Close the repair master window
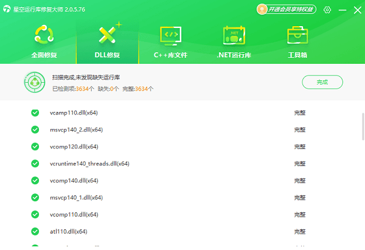The image size is (365, 250). tap(358, 10)
